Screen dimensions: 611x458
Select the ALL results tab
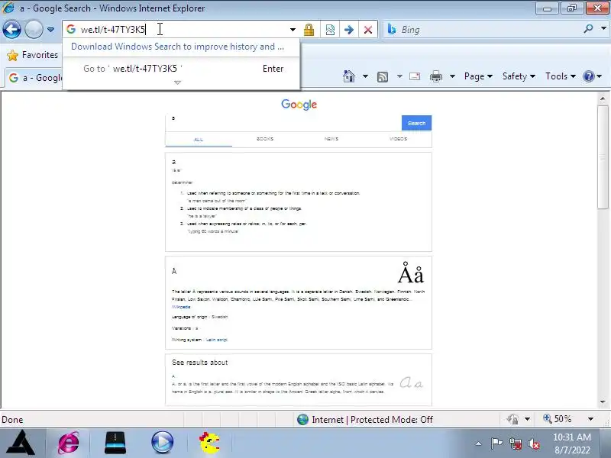pyautogui.click(x=199, y=139)
